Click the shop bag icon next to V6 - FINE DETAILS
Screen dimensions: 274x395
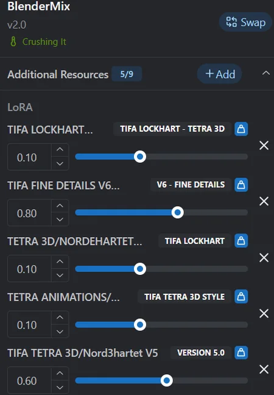tap(241, 185)
